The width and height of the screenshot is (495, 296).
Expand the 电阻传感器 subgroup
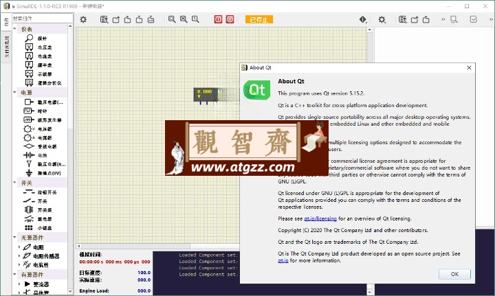tap(19, 256)
